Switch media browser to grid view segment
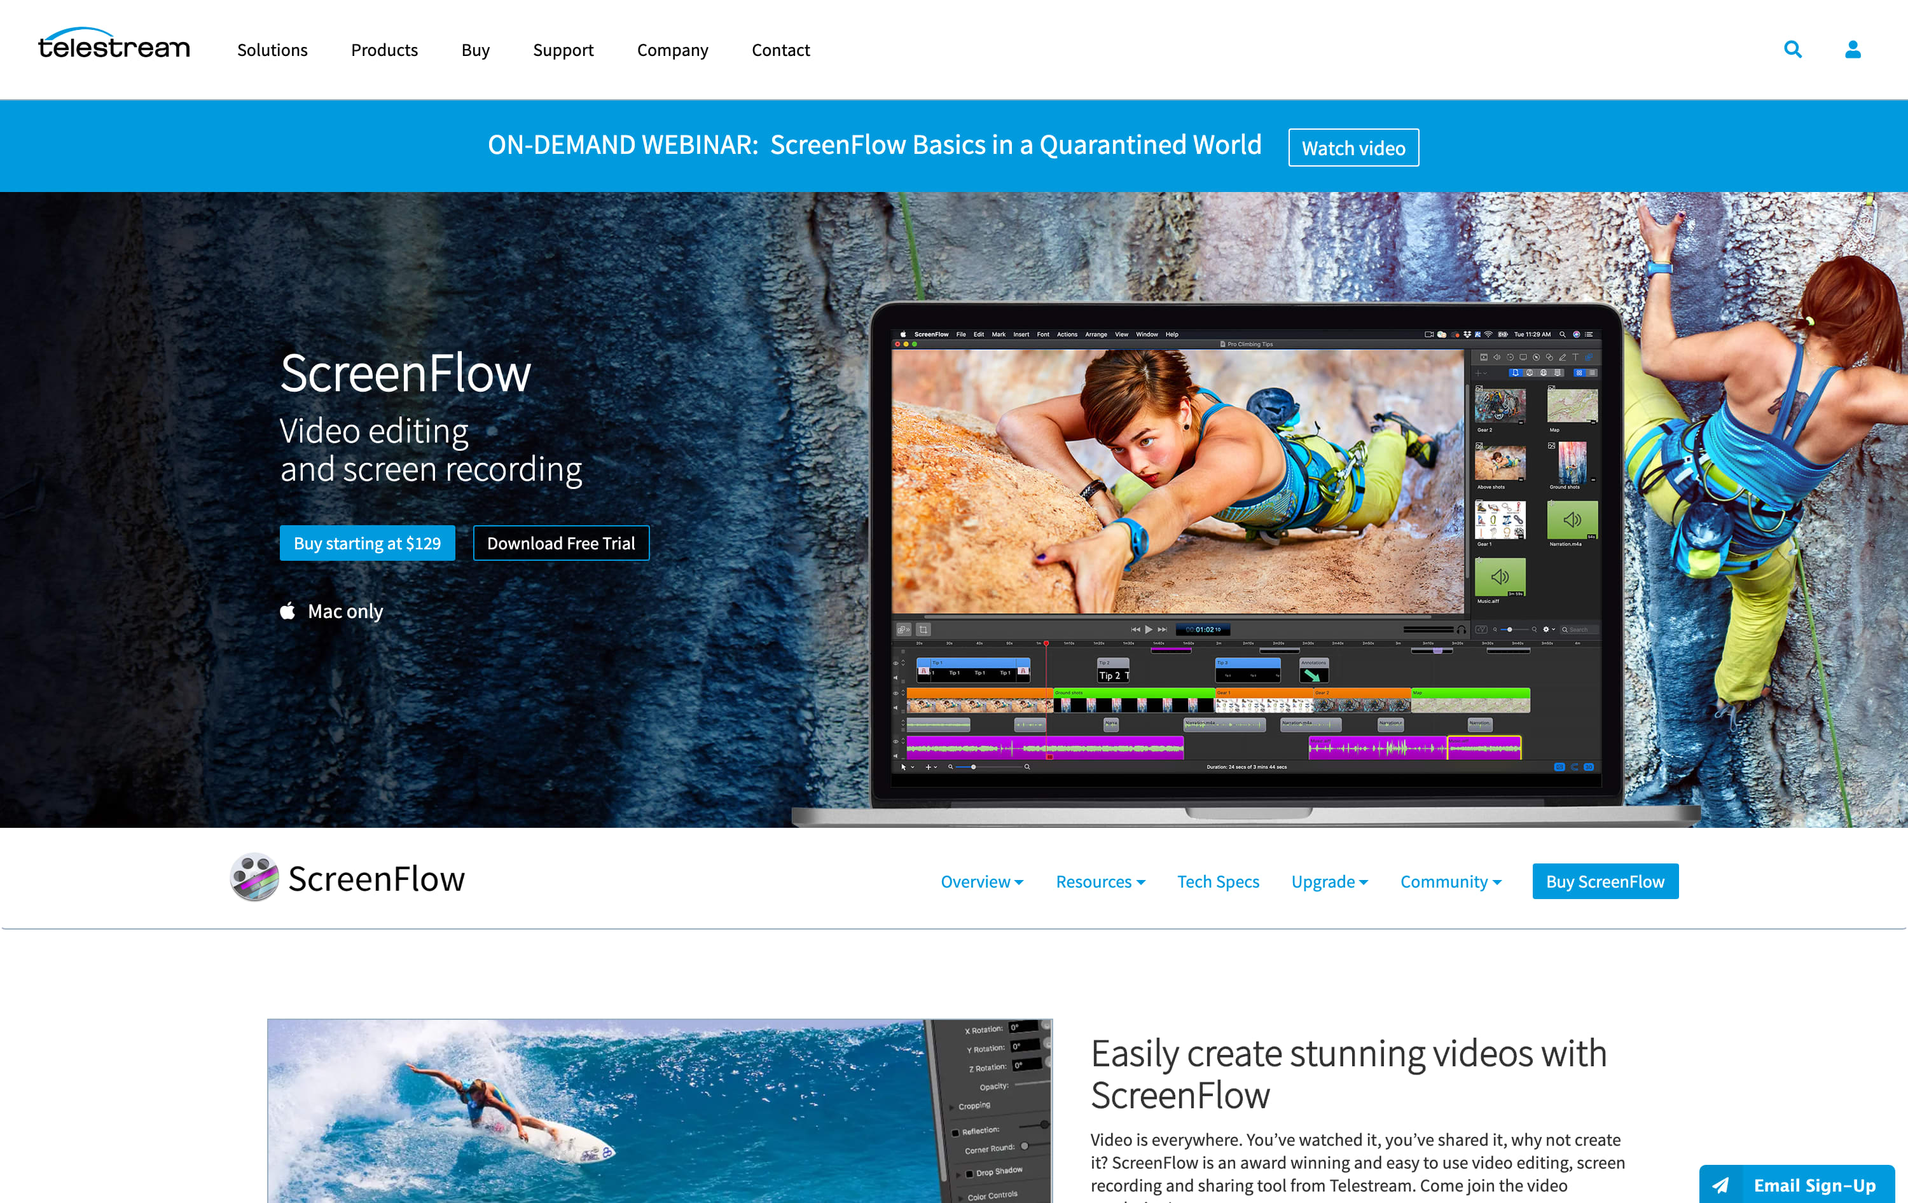The height and width of the screenshot is (1203, 1908). 1580,373
